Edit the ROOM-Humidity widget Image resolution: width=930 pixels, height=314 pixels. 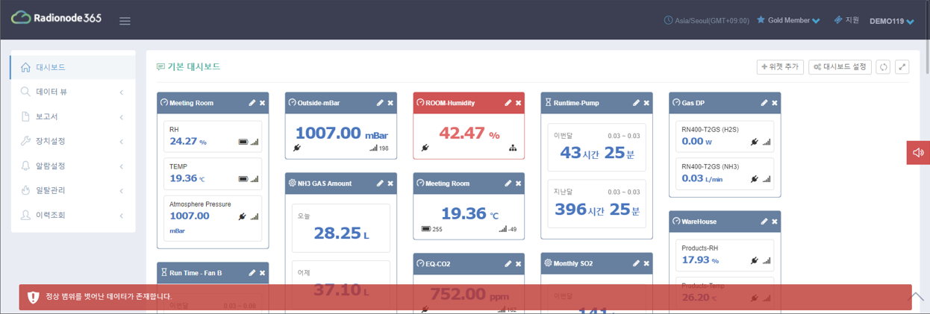tap(508, 103)
